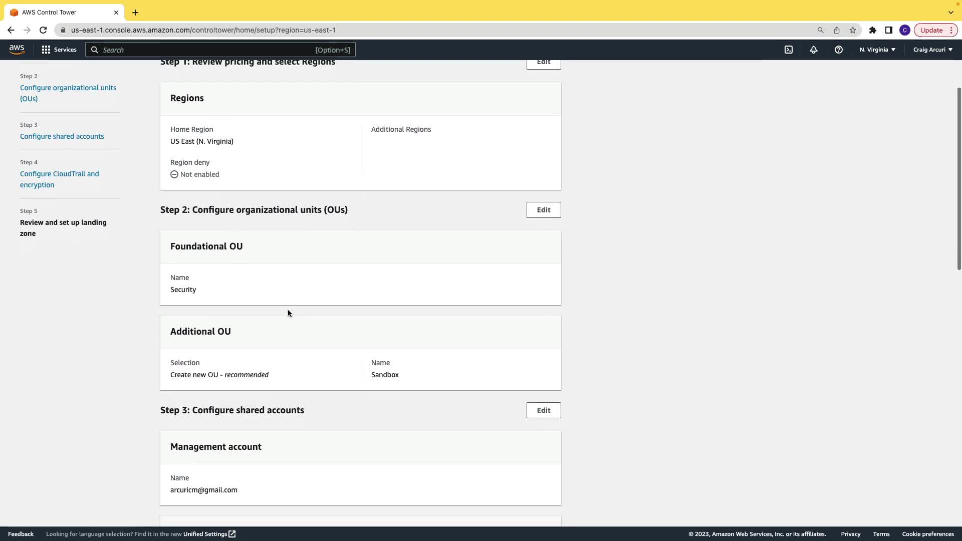Reload the page in the browser
This screenshot has height=541, width=962.
click(x=43, y=30)
